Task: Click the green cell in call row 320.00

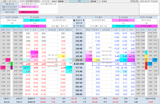Action: 11,64
